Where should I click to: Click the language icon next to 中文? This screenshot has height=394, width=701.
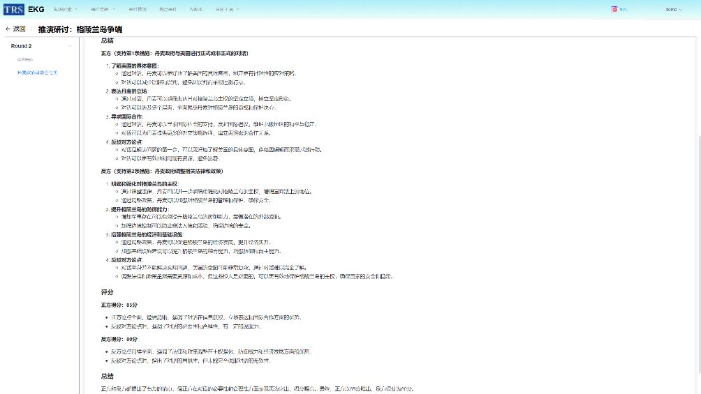click(614, 9)
